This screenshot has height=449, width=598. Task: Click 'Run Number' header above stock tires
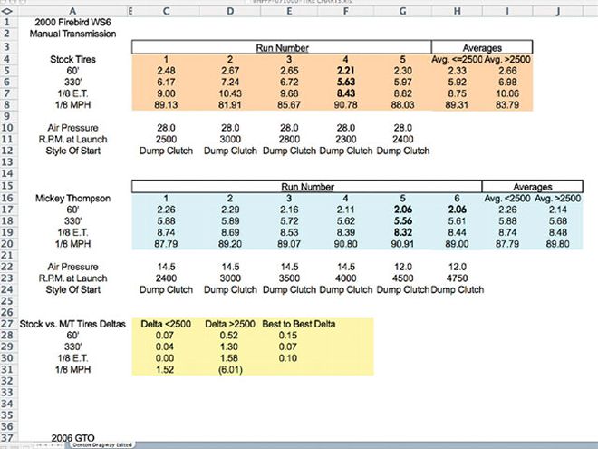point(282,48)
